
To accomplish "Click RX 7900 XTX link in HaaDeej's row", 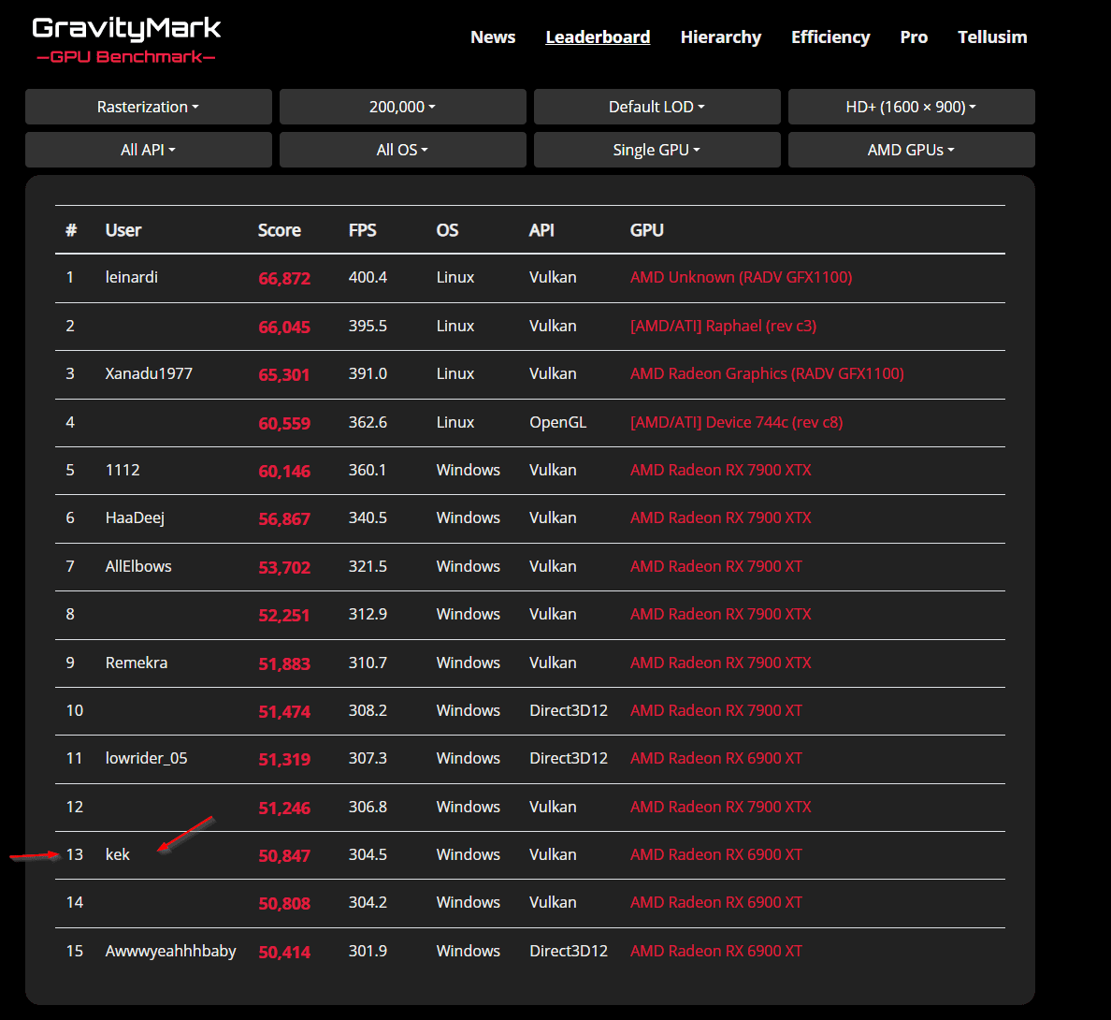I will [x=721, y=517].
